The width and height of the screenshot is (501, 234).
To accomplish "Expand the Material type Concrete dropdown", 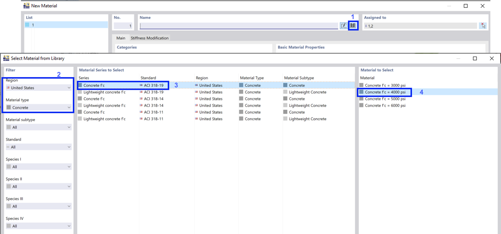I will (x=39, y=108).
